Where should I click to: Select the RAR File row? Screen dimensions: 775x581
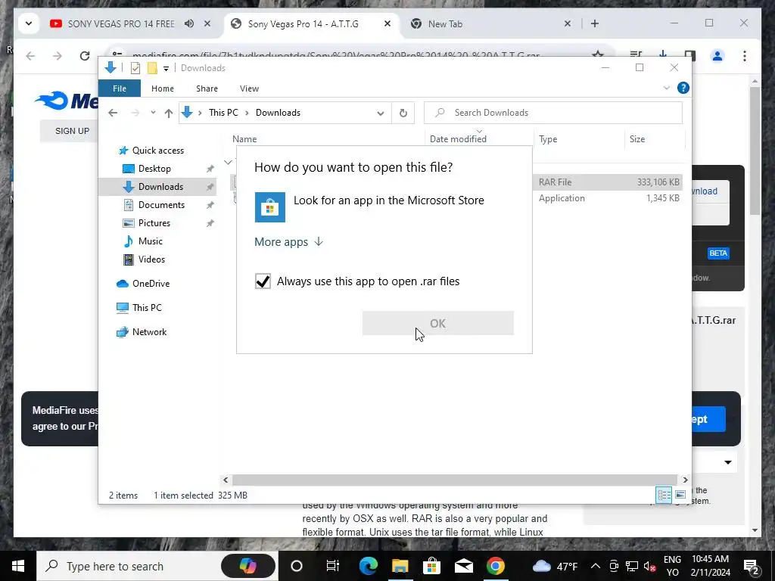[609, 182]
